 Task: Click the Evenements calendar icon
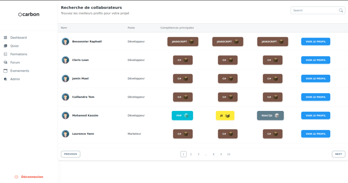5,71
